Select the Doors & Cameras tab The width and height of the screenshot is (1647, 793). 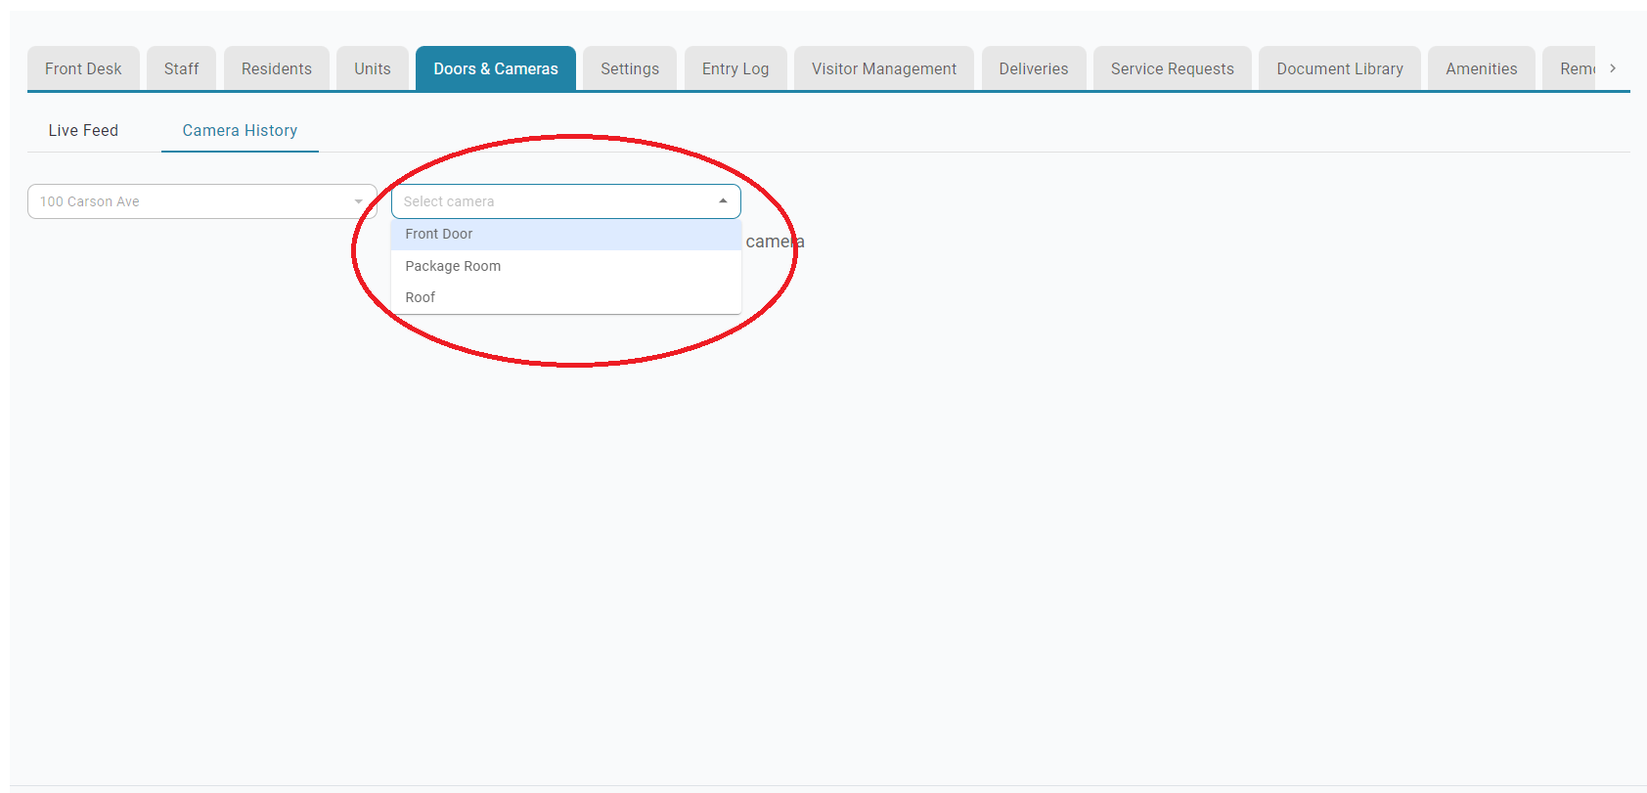coord(495,68)
